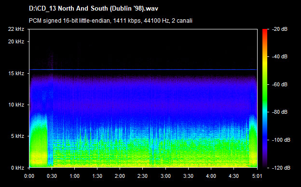Image resolution: width=301 pixels, height=187 pixels.
Task: Click the 5 kHz frequency label
Action: (x=18, y=136)
